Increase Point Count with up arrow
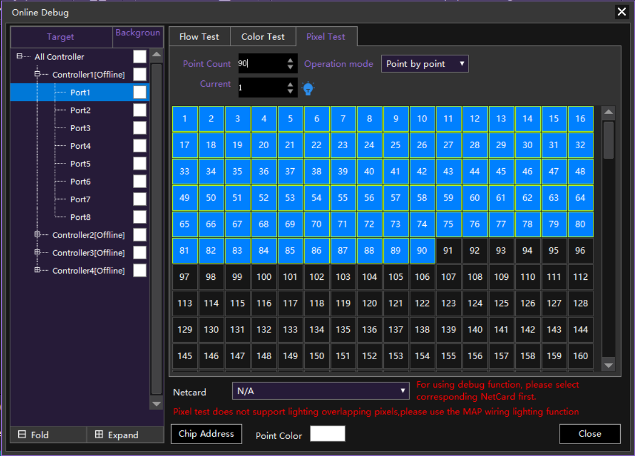The image size is (635, 456). point(290,60)
